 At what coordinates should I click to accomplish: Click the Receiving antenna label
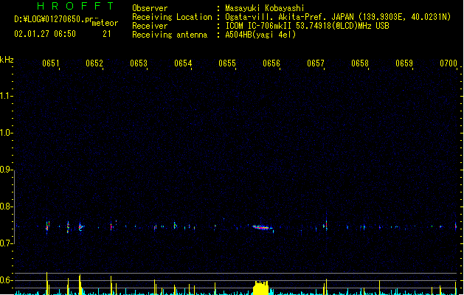(x=170, y=35)
